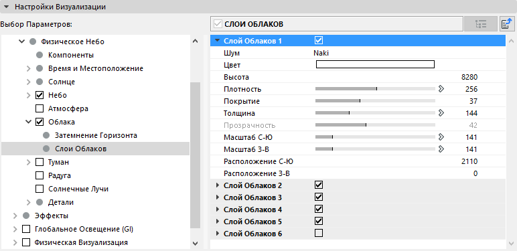Expand Слой Облаков 6 section
Image resolution: width=517 pixels, height=251 pixels.
click(x=217, y=234)
